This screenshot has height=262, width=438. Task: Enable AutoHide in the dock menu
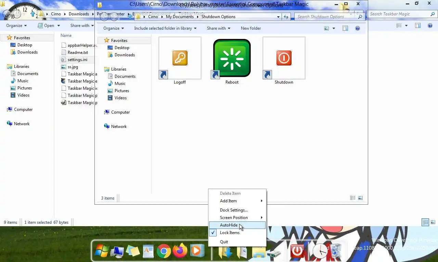pyautogui.click(x=237, y=225)
